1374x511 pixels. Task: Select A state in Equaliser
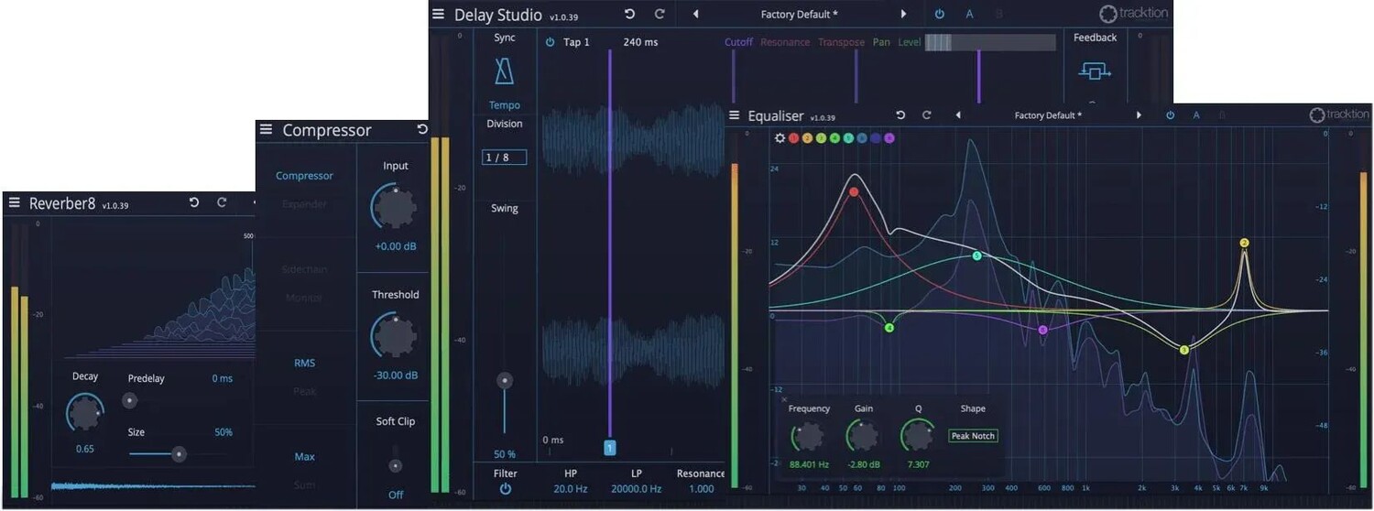(x=1196, y=115)
